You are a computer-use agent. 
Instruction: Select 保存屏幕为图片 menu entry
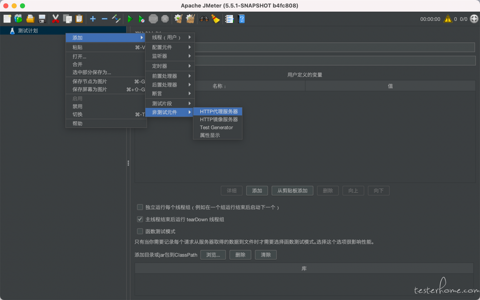tap(106, 89)
